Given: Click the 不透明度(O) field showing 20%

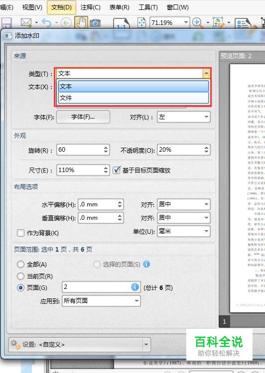Looking at the screenshot, I should (181, 150).
